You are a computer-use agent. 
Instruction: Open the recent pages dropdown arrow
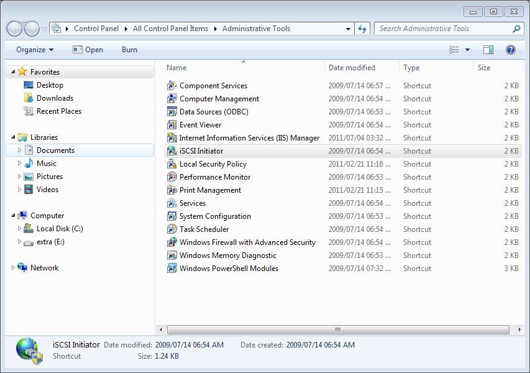point(44,29)
